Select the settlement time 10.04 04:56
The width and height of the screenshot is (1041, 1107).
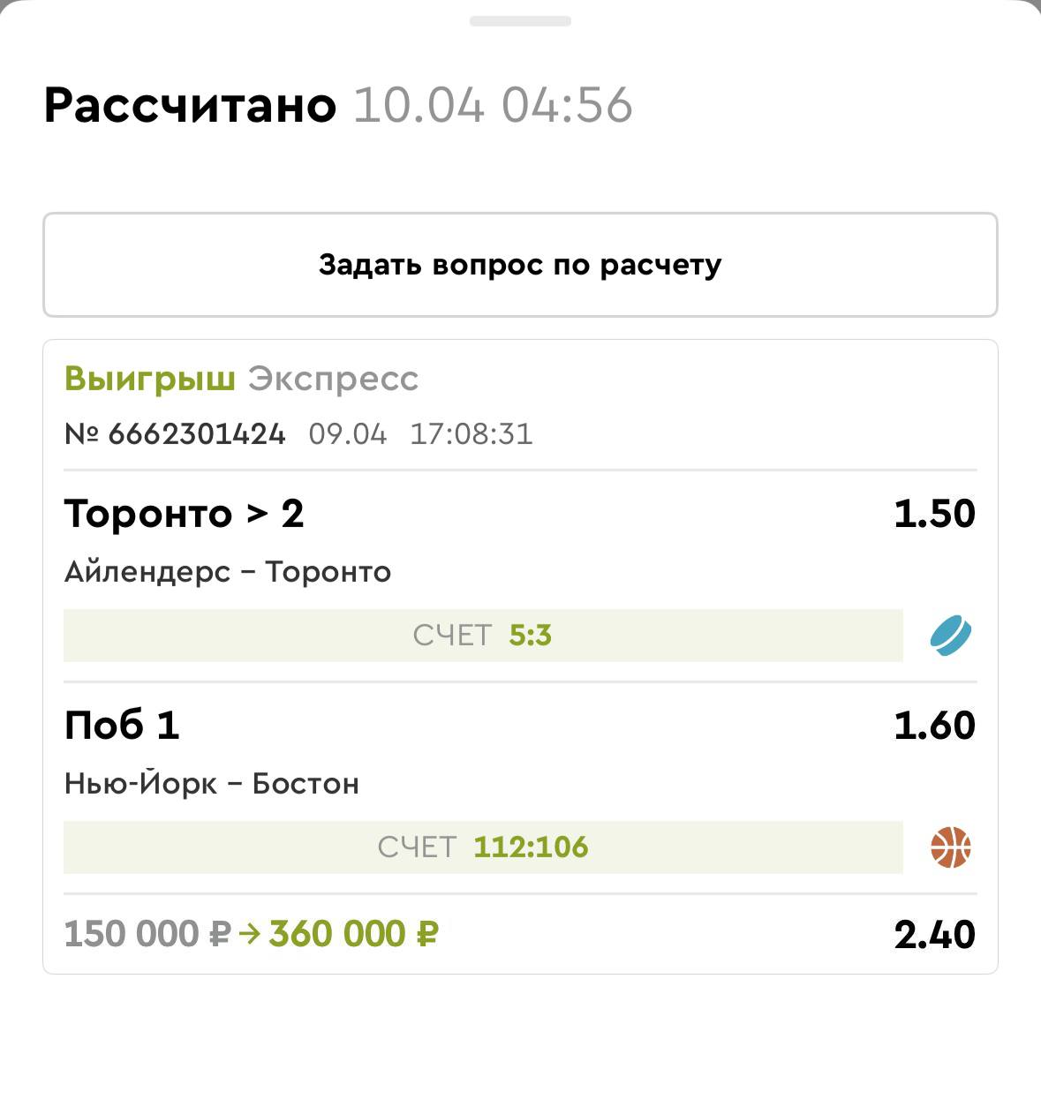coord(493,105)
